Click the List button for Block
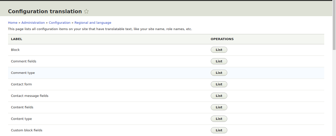This screenshot has height=136, width=336. coord(219,50)
